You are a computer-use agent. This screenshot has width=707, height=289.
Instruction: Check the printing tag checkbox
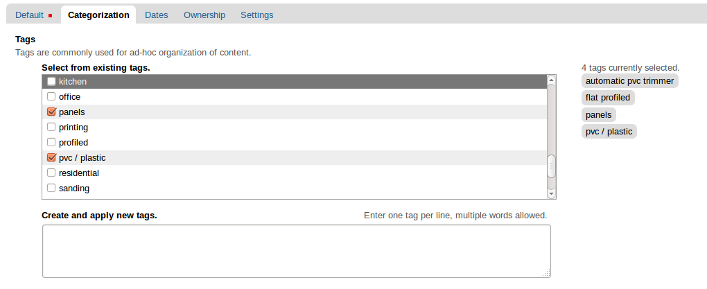51,127
